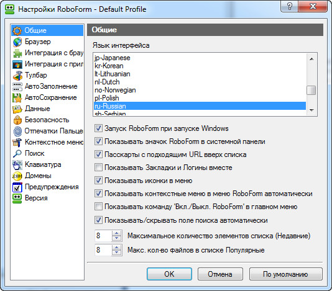This screenshot has width=332, height=291.
Task: Click language list scroll down arrow
Action: tap(311, 110)
